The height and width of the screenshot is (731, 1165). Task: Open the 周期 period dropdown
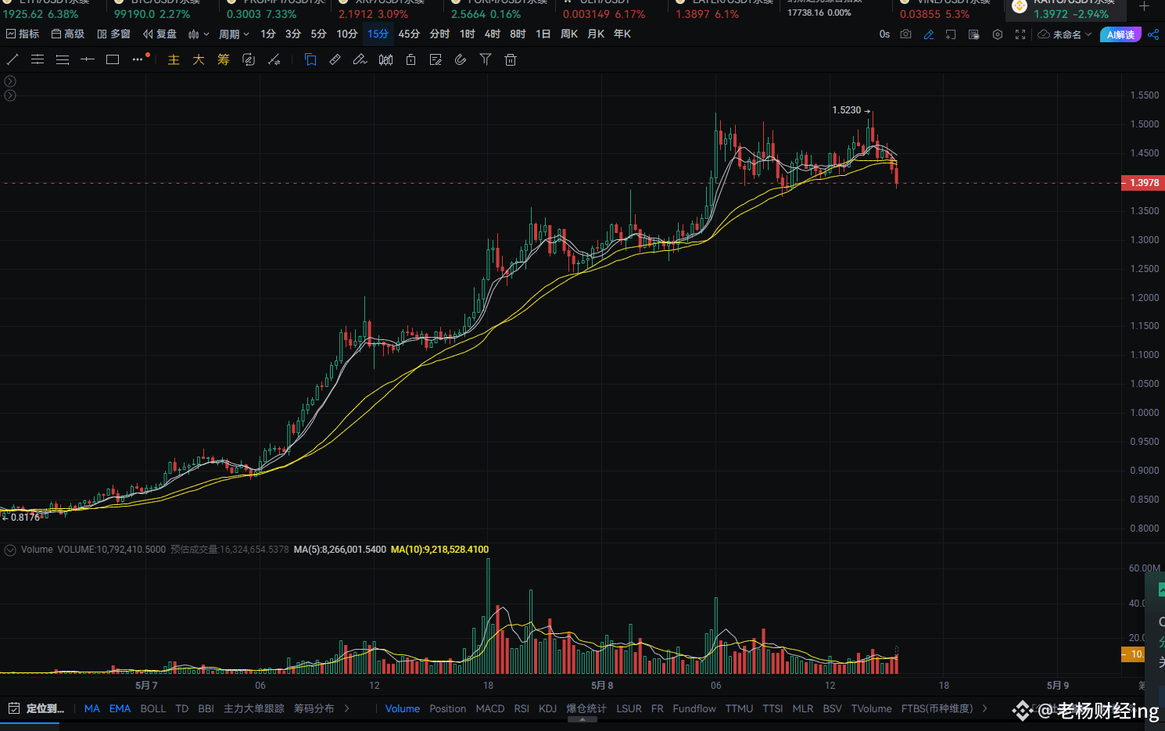[x=232, y=34]
